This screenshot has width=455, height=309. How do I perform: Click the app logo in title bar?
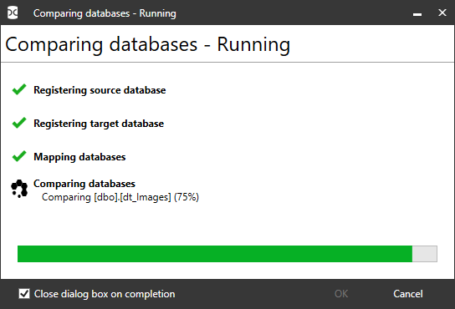13,13
